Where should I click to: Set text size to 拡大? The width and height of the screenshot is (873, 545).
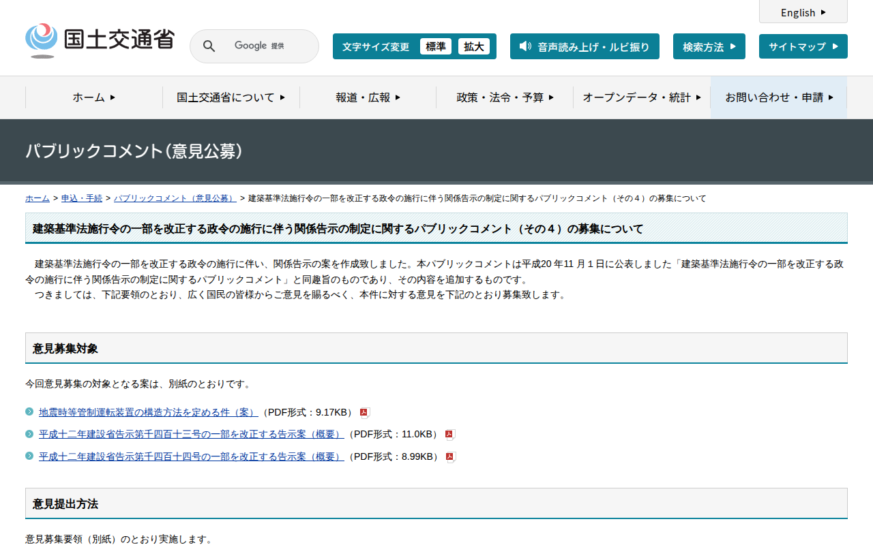click(473, 46)
